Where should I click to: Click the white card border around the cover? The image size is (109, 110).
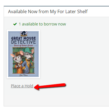pos(23,78)
